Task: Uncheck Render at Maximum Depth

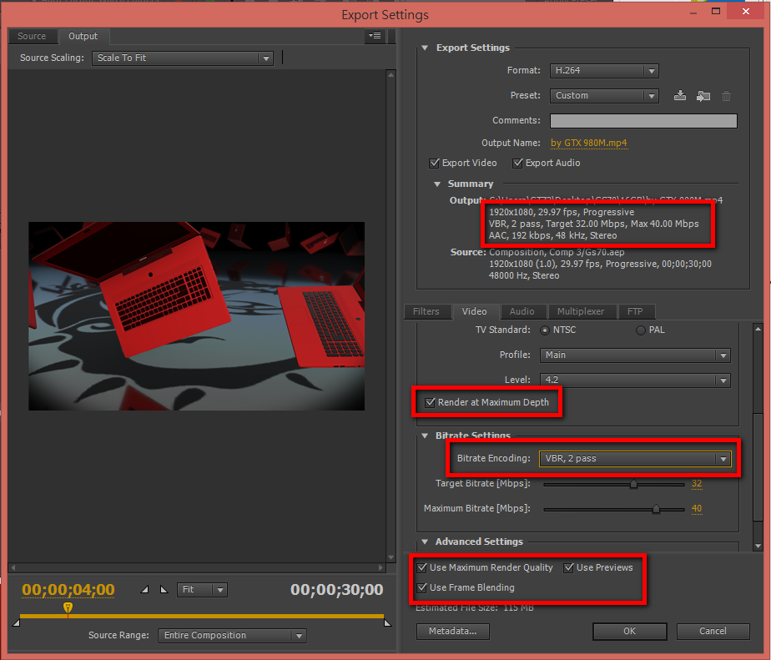Action: click(x=430, y=402)
